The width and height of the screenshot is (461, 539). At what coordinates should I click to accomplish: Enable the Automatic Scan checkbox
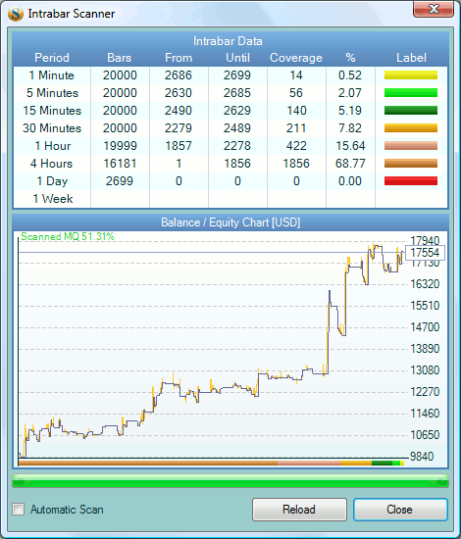click(19, 509)
